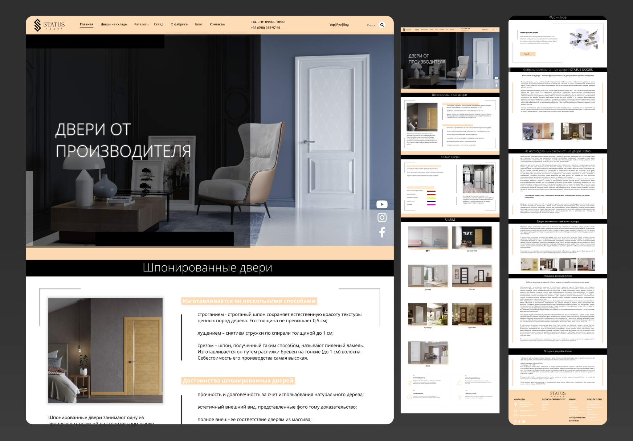Click the location pin icon in footer contacts
The width and height of the screenshot is (633, 441).
tap(516, 404)
